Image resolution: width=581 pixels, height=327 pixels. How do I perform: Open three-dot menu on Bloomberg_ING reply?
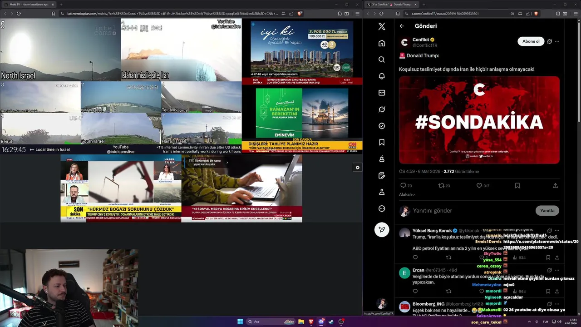tap(557, 304)
